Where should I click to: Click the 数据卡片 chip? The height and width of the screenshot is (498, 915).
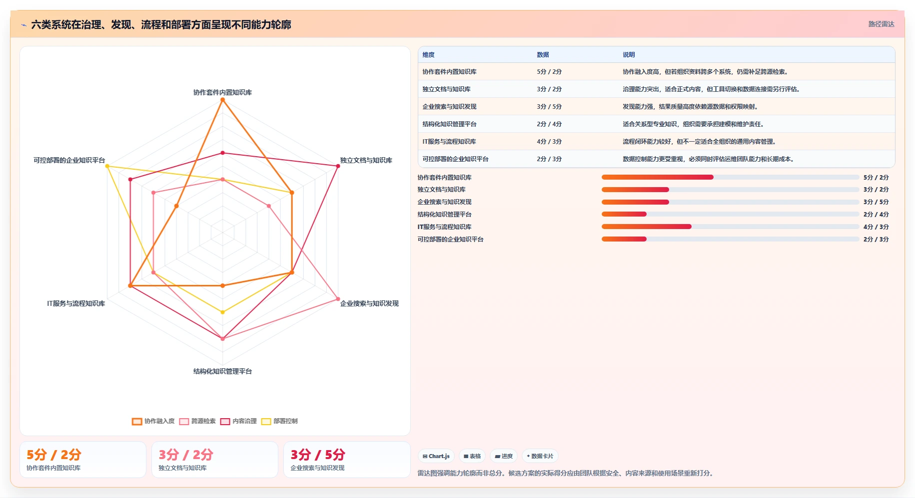[540, 456]
